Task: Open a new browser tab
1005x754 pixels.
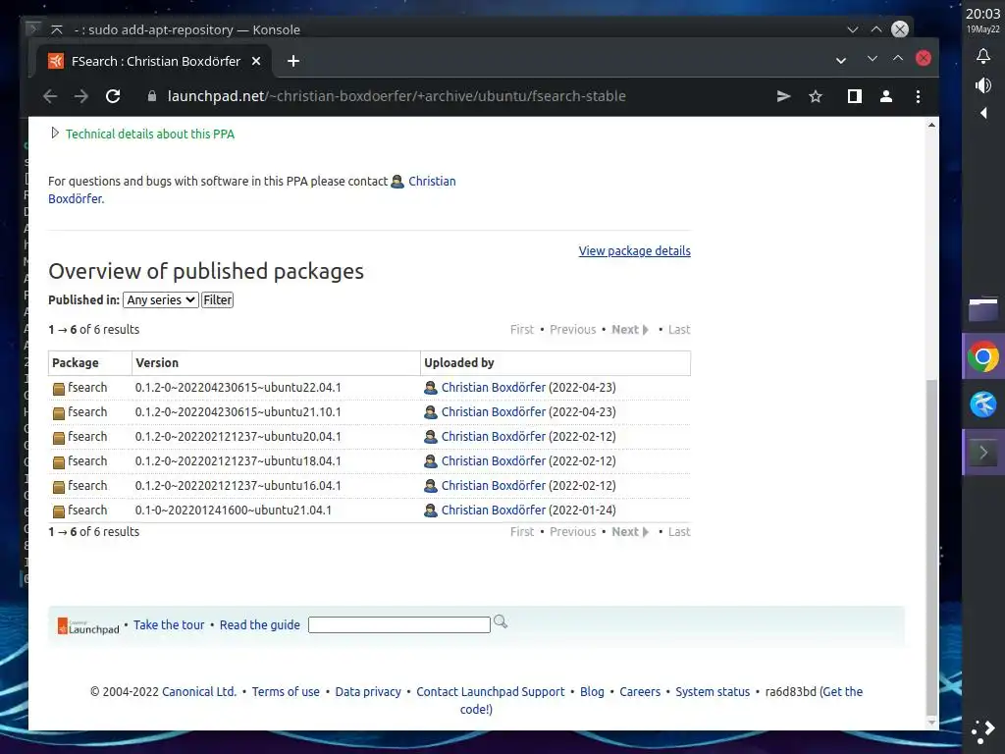Action: 292,61
